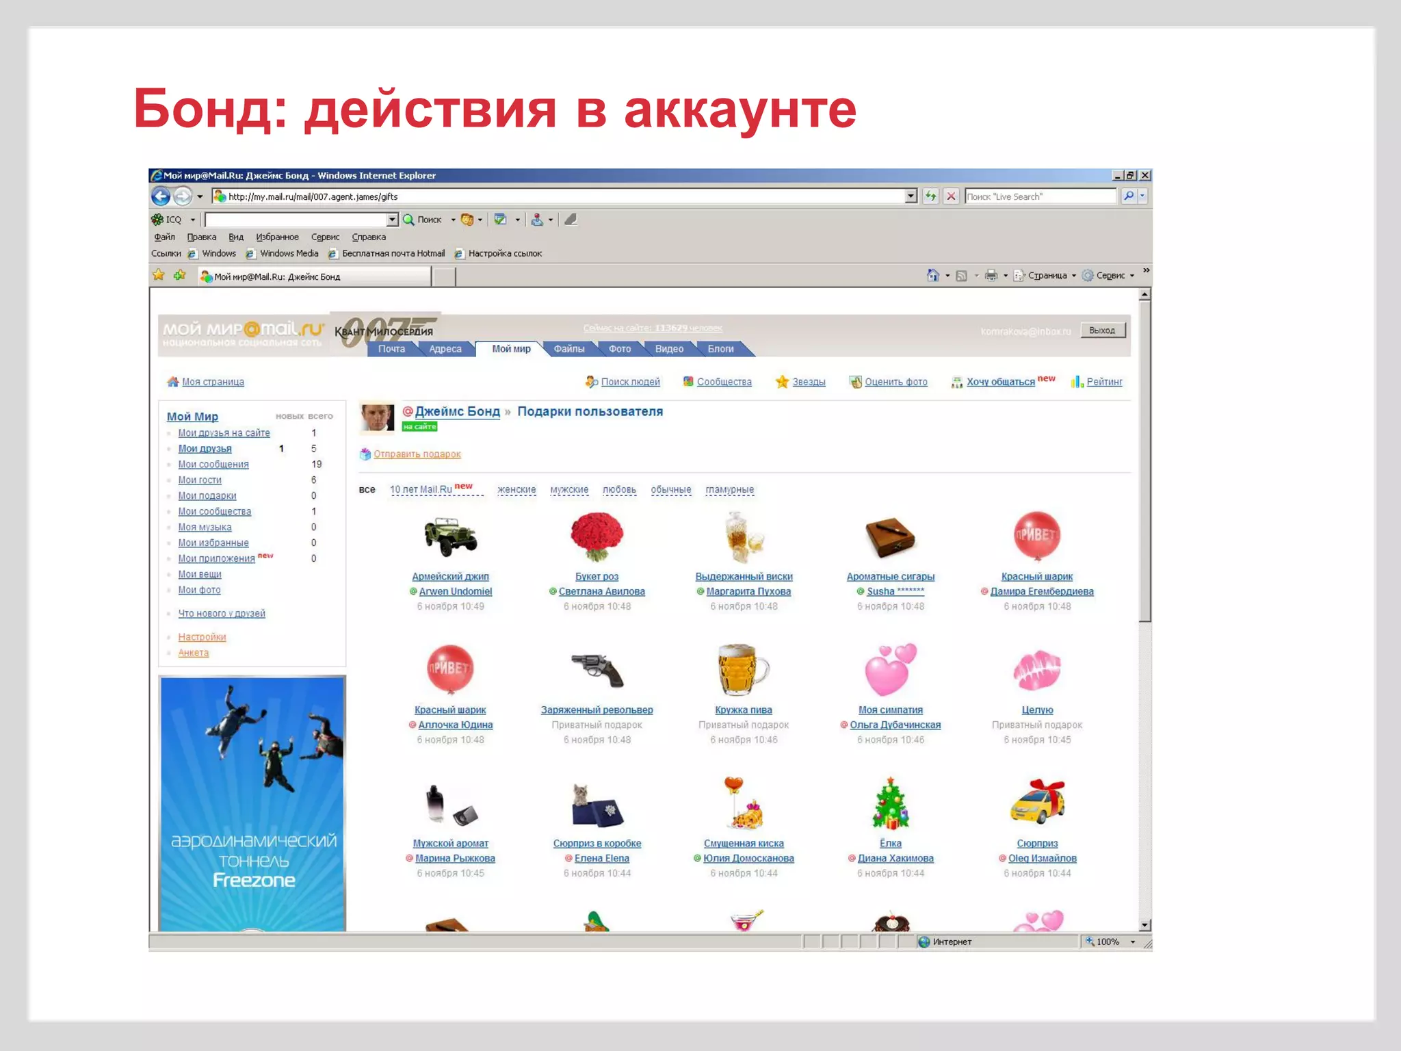Click the Refresh page icon
Screen dimensions: 1401x1051
pyautogui.click(x=930, y=196)
